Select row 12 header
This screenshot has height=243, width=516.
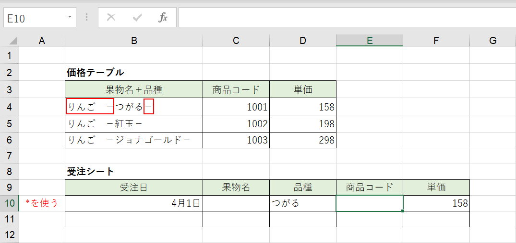(9, 235)
